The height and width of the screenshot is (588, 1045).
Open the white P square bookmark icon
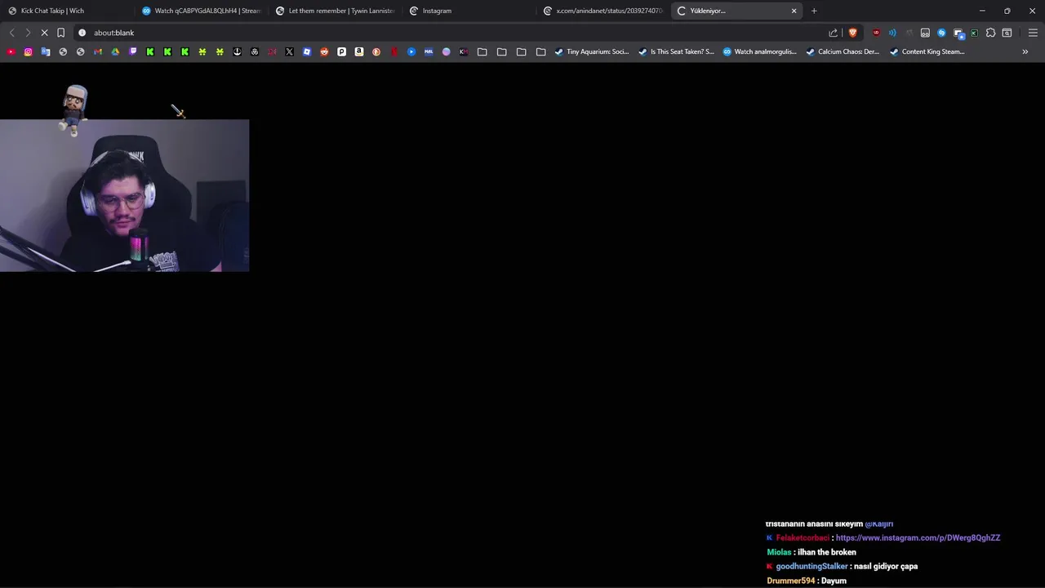[341, 51]
